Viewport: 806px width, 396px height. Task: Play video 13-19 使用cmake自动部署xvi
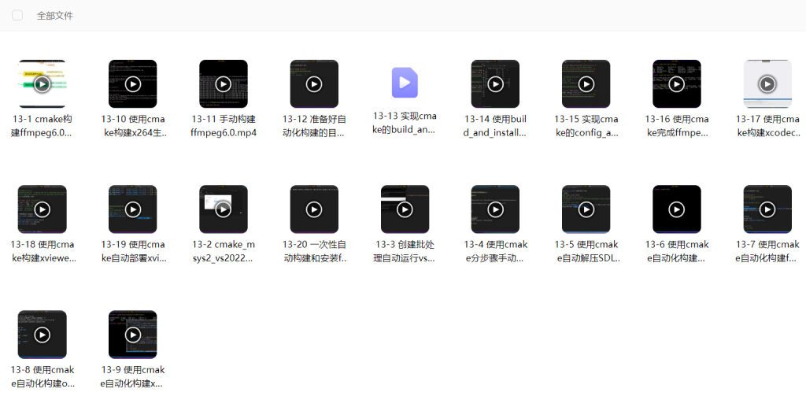tap(133, 209)
